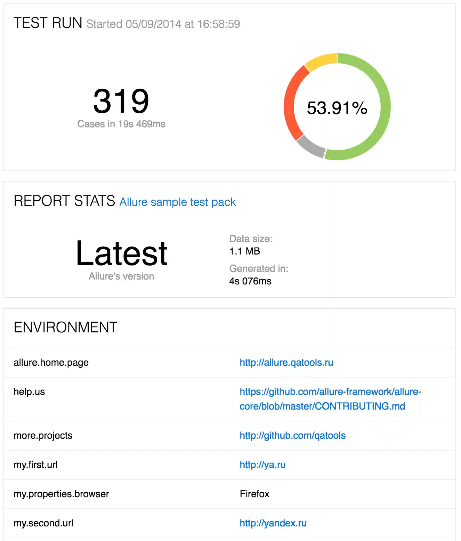
Task: Open the http://yandex.ru link
Action: [x=273, y=523]
